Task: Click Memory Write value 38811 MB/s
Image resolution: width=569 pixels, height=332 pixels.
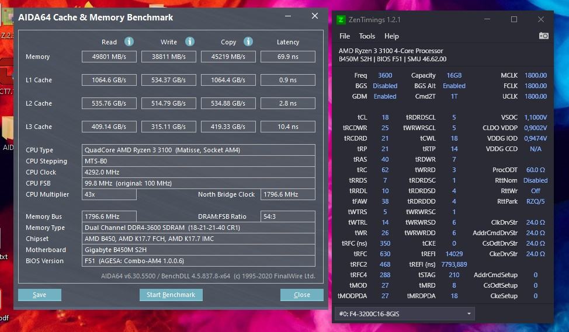Action: 169,57
